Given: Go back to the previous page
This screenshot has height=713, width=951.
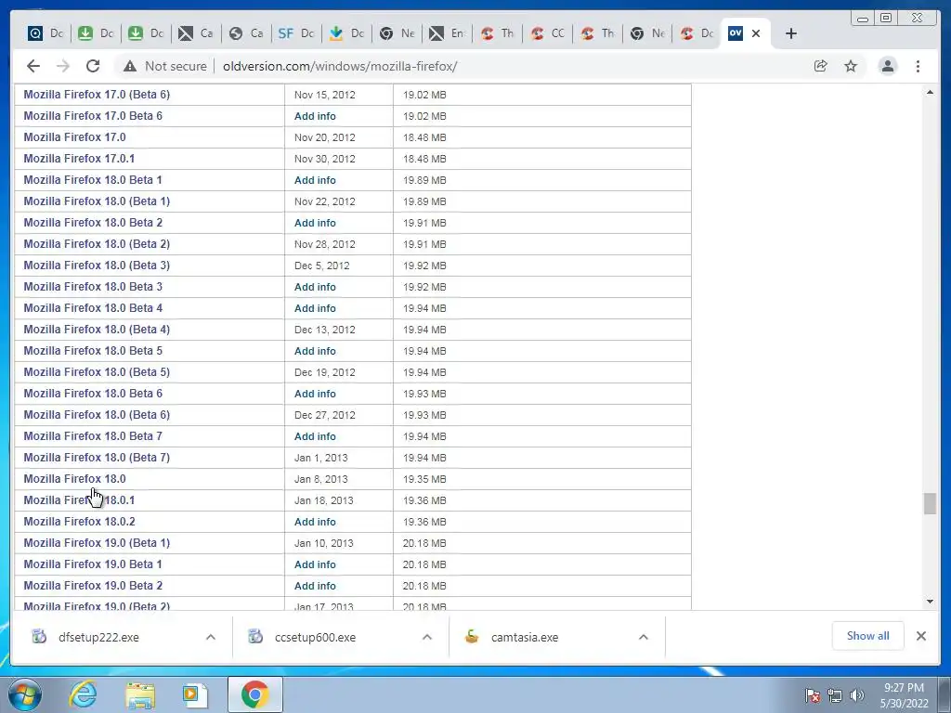Looking at the screenshot, I should (x=33, y=66).
